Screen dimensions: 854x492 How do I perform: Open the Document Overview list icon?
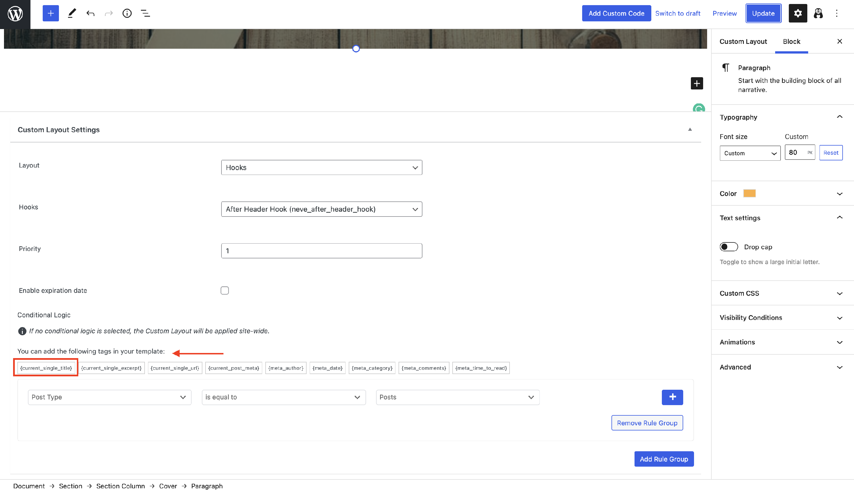click(x=145, y=13)
